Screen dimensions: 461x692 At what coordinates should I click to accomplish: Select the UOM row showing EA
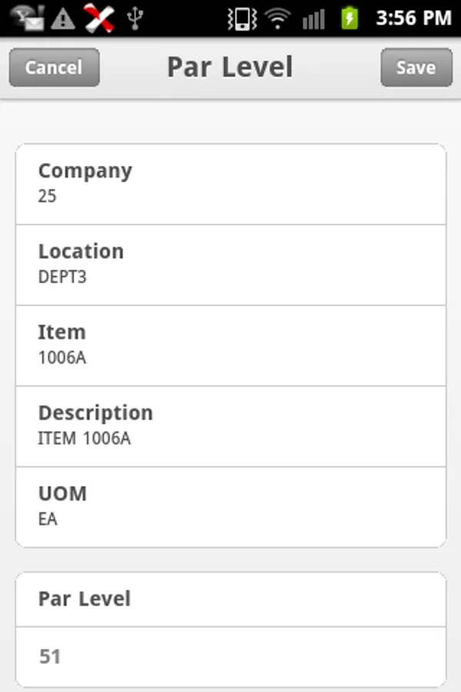[230, 507]
